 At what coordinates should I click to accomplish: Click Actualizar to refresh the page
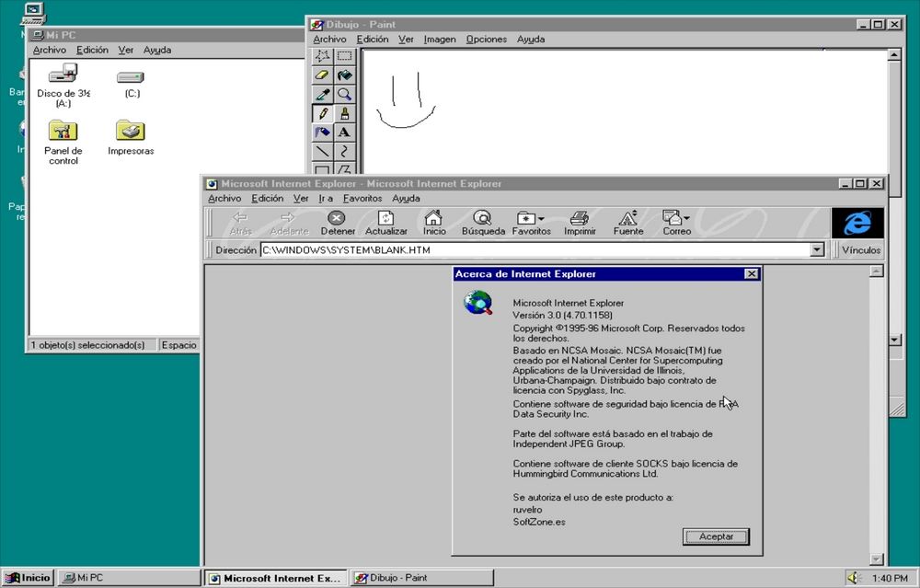(385, 223)
